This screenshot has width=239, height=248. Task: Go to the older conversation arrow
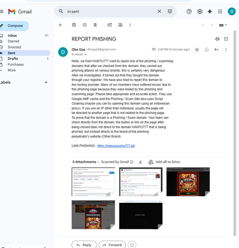tap(212, 25)
